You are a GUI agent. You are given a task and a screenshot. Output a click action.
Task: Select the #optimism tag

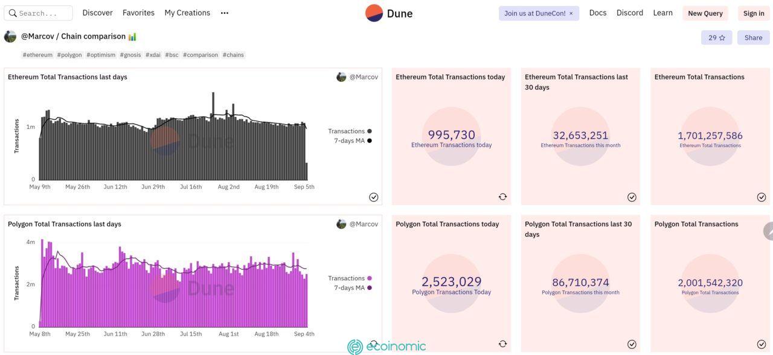point(101,55)
